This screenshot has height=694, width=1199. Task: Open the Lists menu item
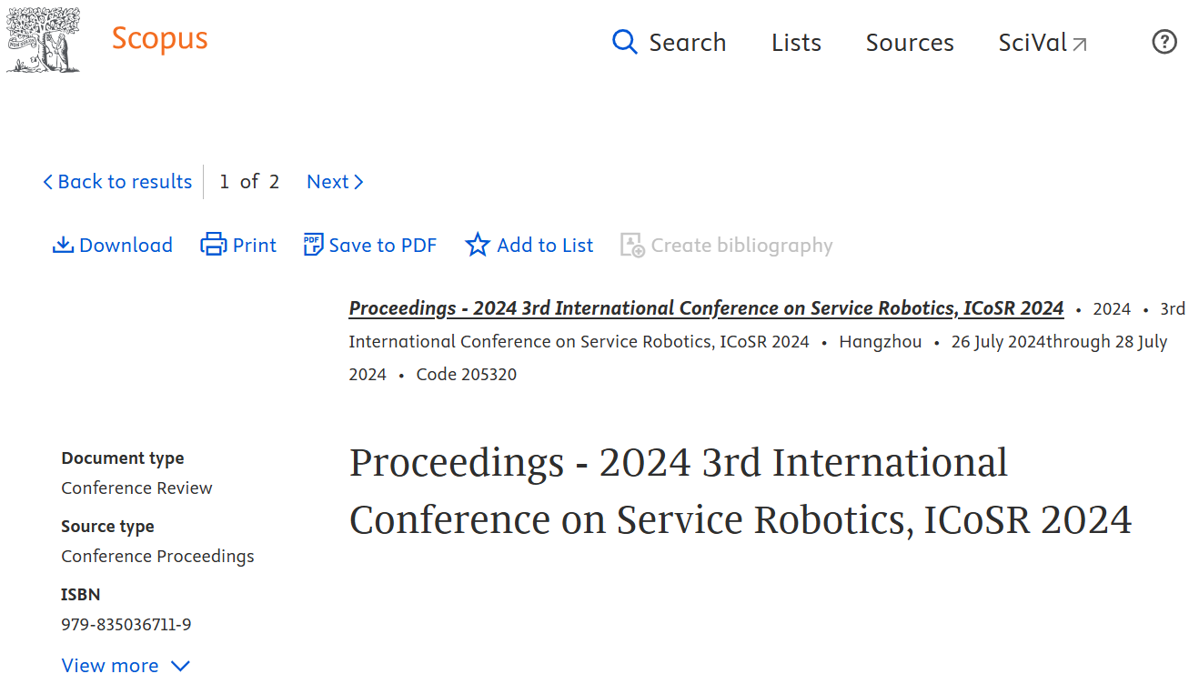pyautogui.click(x=796, y=43)
